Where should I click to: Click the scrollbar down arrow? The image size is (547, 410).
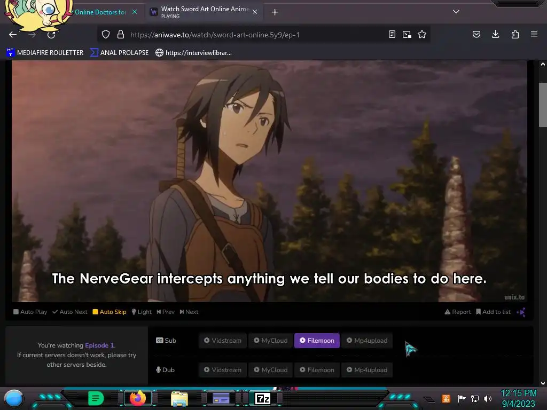(543, 383)
